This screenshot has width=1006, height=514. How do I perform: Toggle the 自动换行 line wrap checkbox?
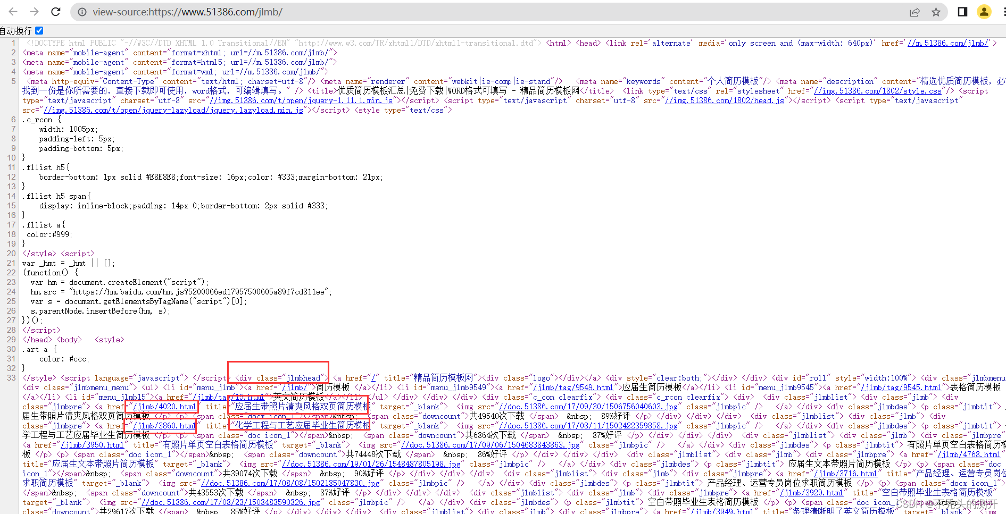coord(39,31)
